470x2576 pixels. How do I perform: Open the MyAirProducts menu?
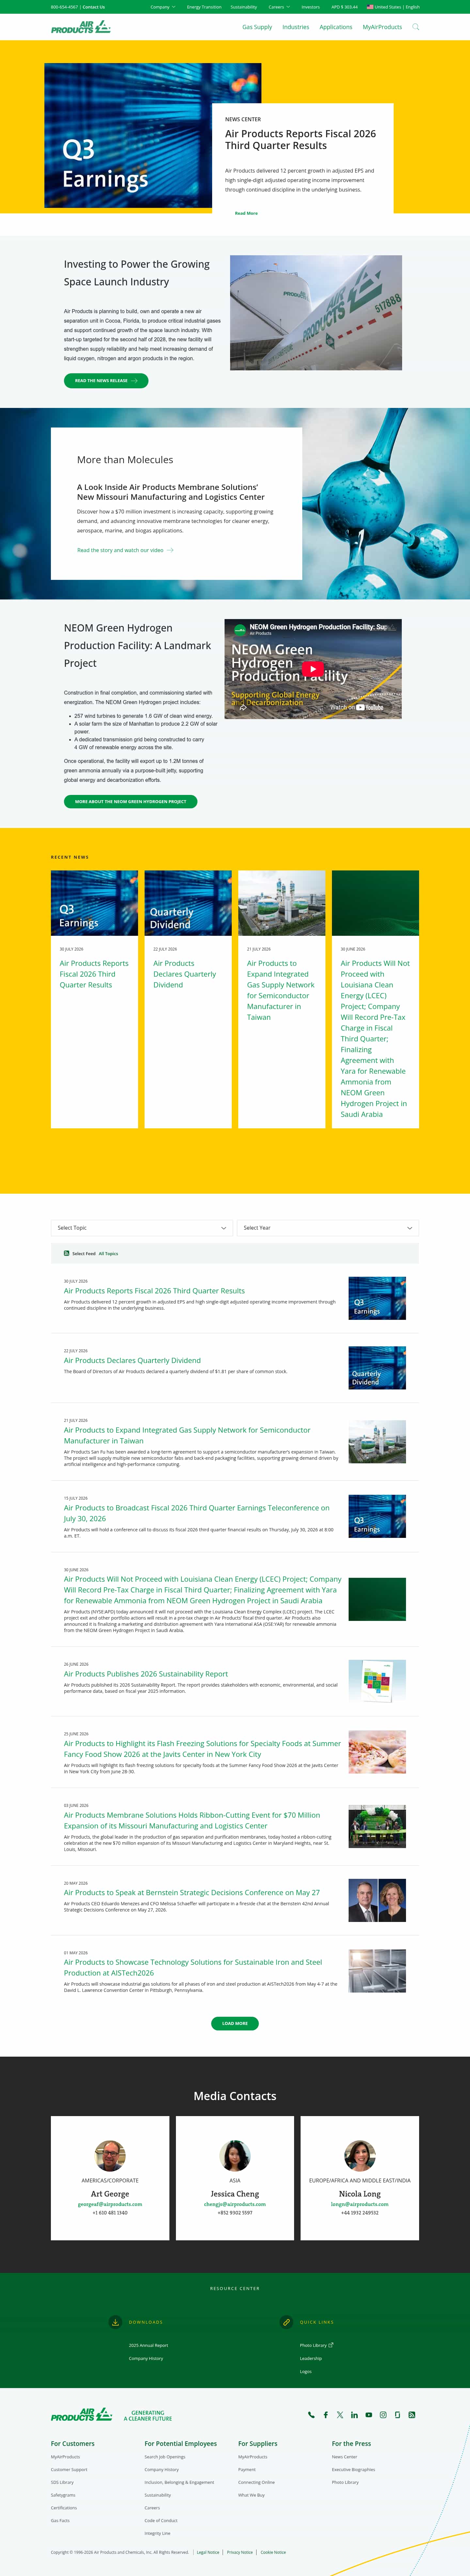(x=382, y=27)
